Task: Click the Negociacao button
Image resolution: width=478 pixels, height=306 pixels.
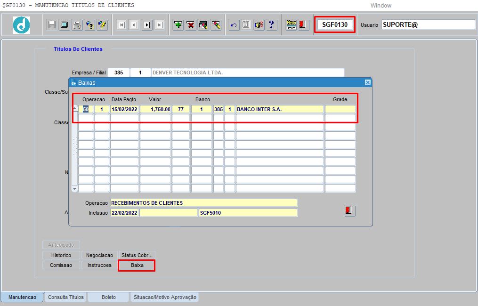Action: (x=99, y=256)
